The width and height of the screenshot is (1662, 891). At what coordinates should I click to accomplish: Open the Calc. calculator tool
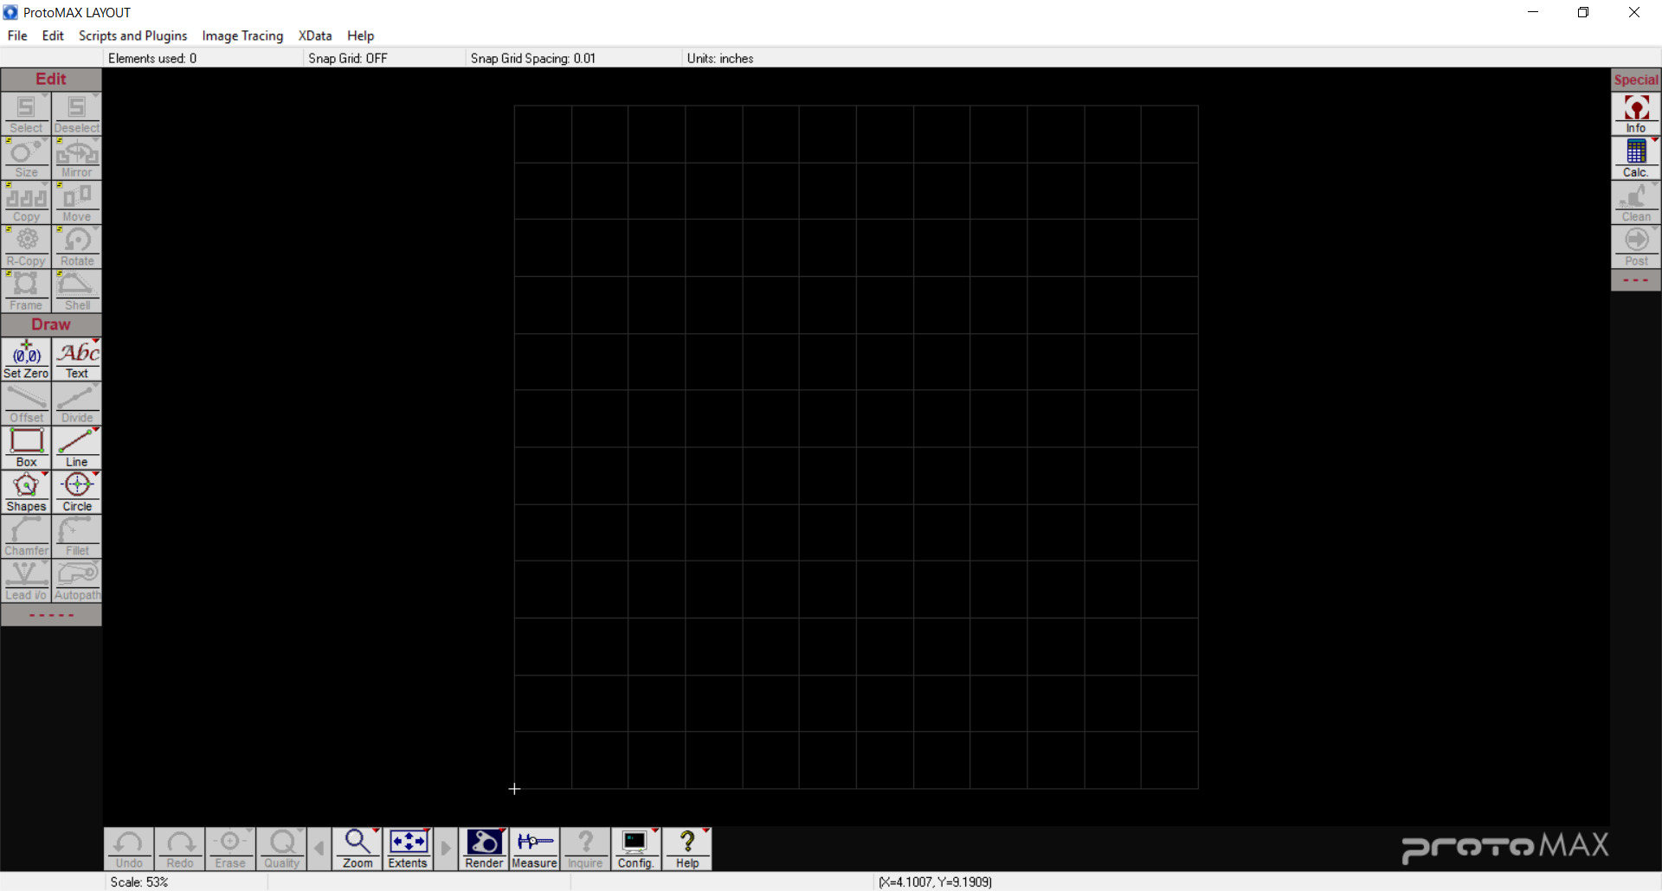1636,157
